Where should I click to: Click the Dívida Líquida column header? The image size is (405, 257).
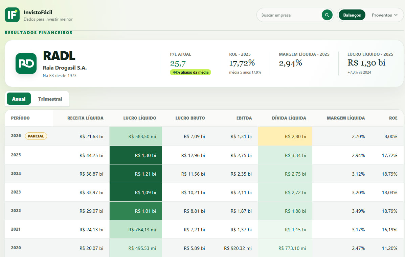click(x=289, y=118)
